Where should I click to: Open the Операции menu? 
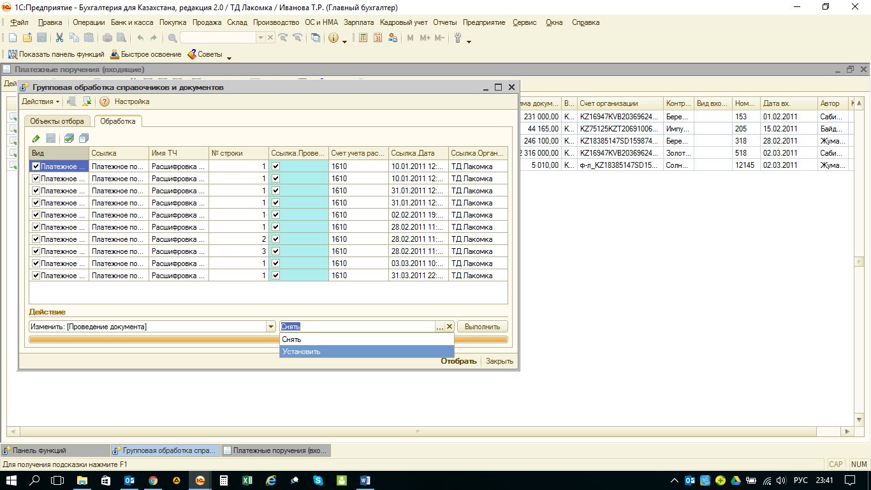pyautogui.click(x=89, y=22)
